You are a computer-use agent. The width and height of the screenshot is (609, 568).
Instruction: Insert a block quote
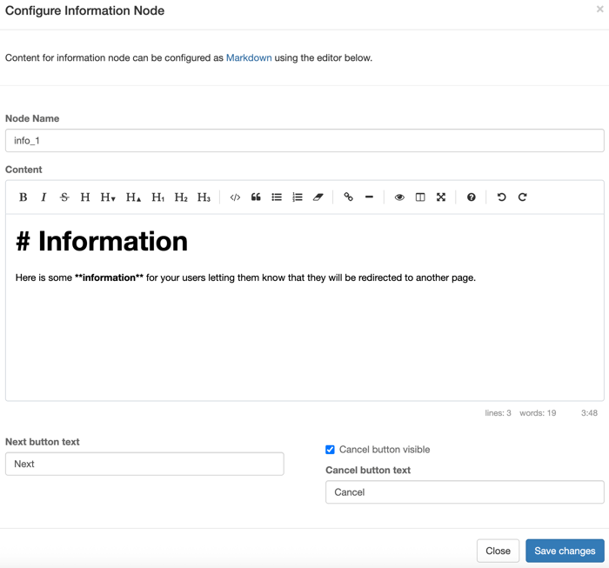[x=256, y=197]
